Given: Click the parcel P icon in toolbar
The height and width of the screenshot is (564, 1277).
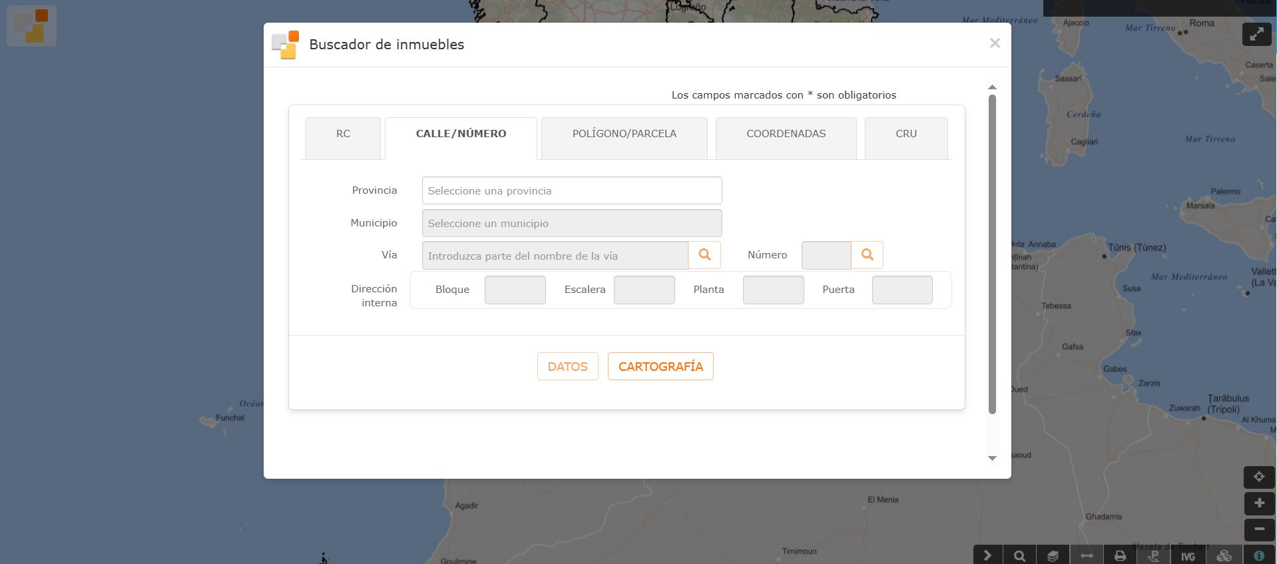Looking at the screenshot, I should (x=1154, y=555).
